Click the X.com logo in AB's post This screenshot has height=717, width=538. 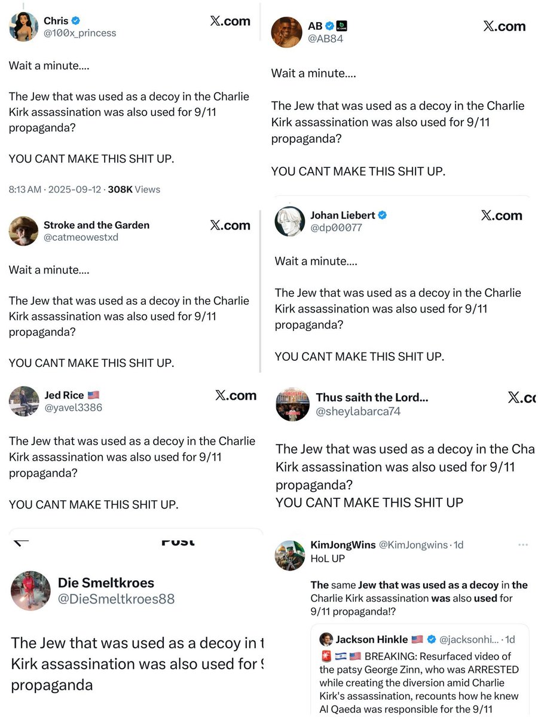[x=504, y=26]
